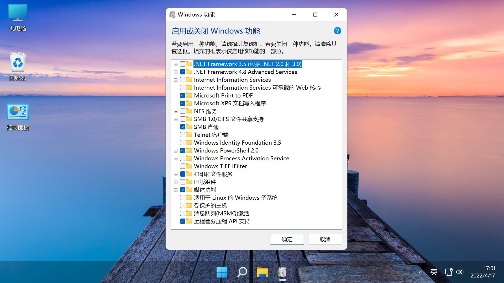Click the 确定 button
Viewport: 504px width, 283px height.
point(287,239)
